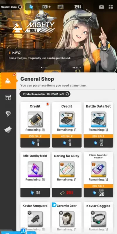Select the Mid-Quality Mold item
Viewport: 117px width, 234px height.
(35, 174)
